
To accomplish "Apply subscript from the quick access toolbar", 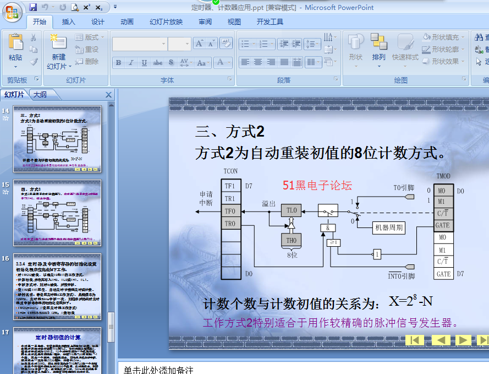I will point(99,7).
